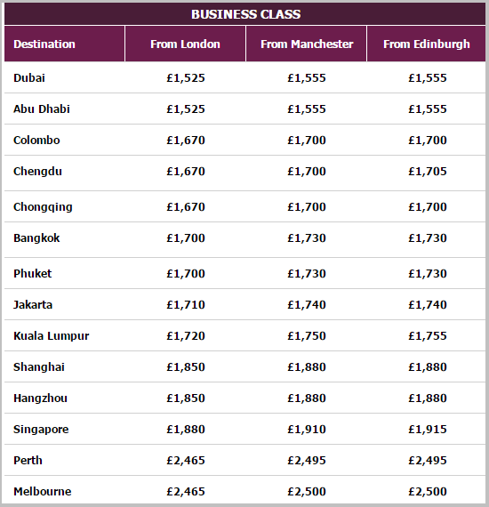Click Jakarta fare from London £1,710
Screen dimensions: 489x507
186,305
